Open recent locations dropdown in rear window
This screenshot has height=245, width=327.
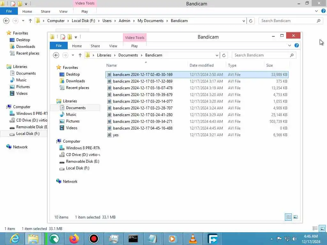tap(23, 21)
